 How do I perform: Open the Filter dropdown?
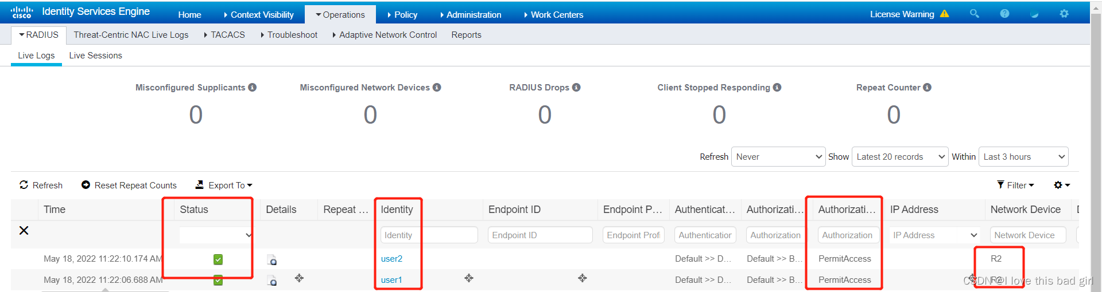1015,185
